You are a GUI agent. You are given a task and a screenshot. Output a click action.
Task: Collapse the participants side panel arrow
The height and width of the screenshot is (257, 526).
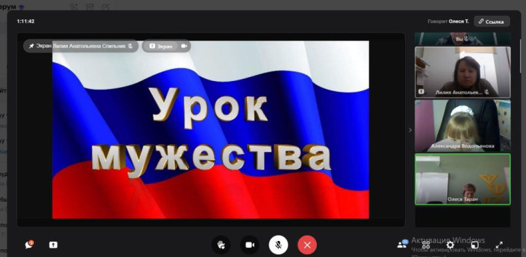tap(410, 130)
